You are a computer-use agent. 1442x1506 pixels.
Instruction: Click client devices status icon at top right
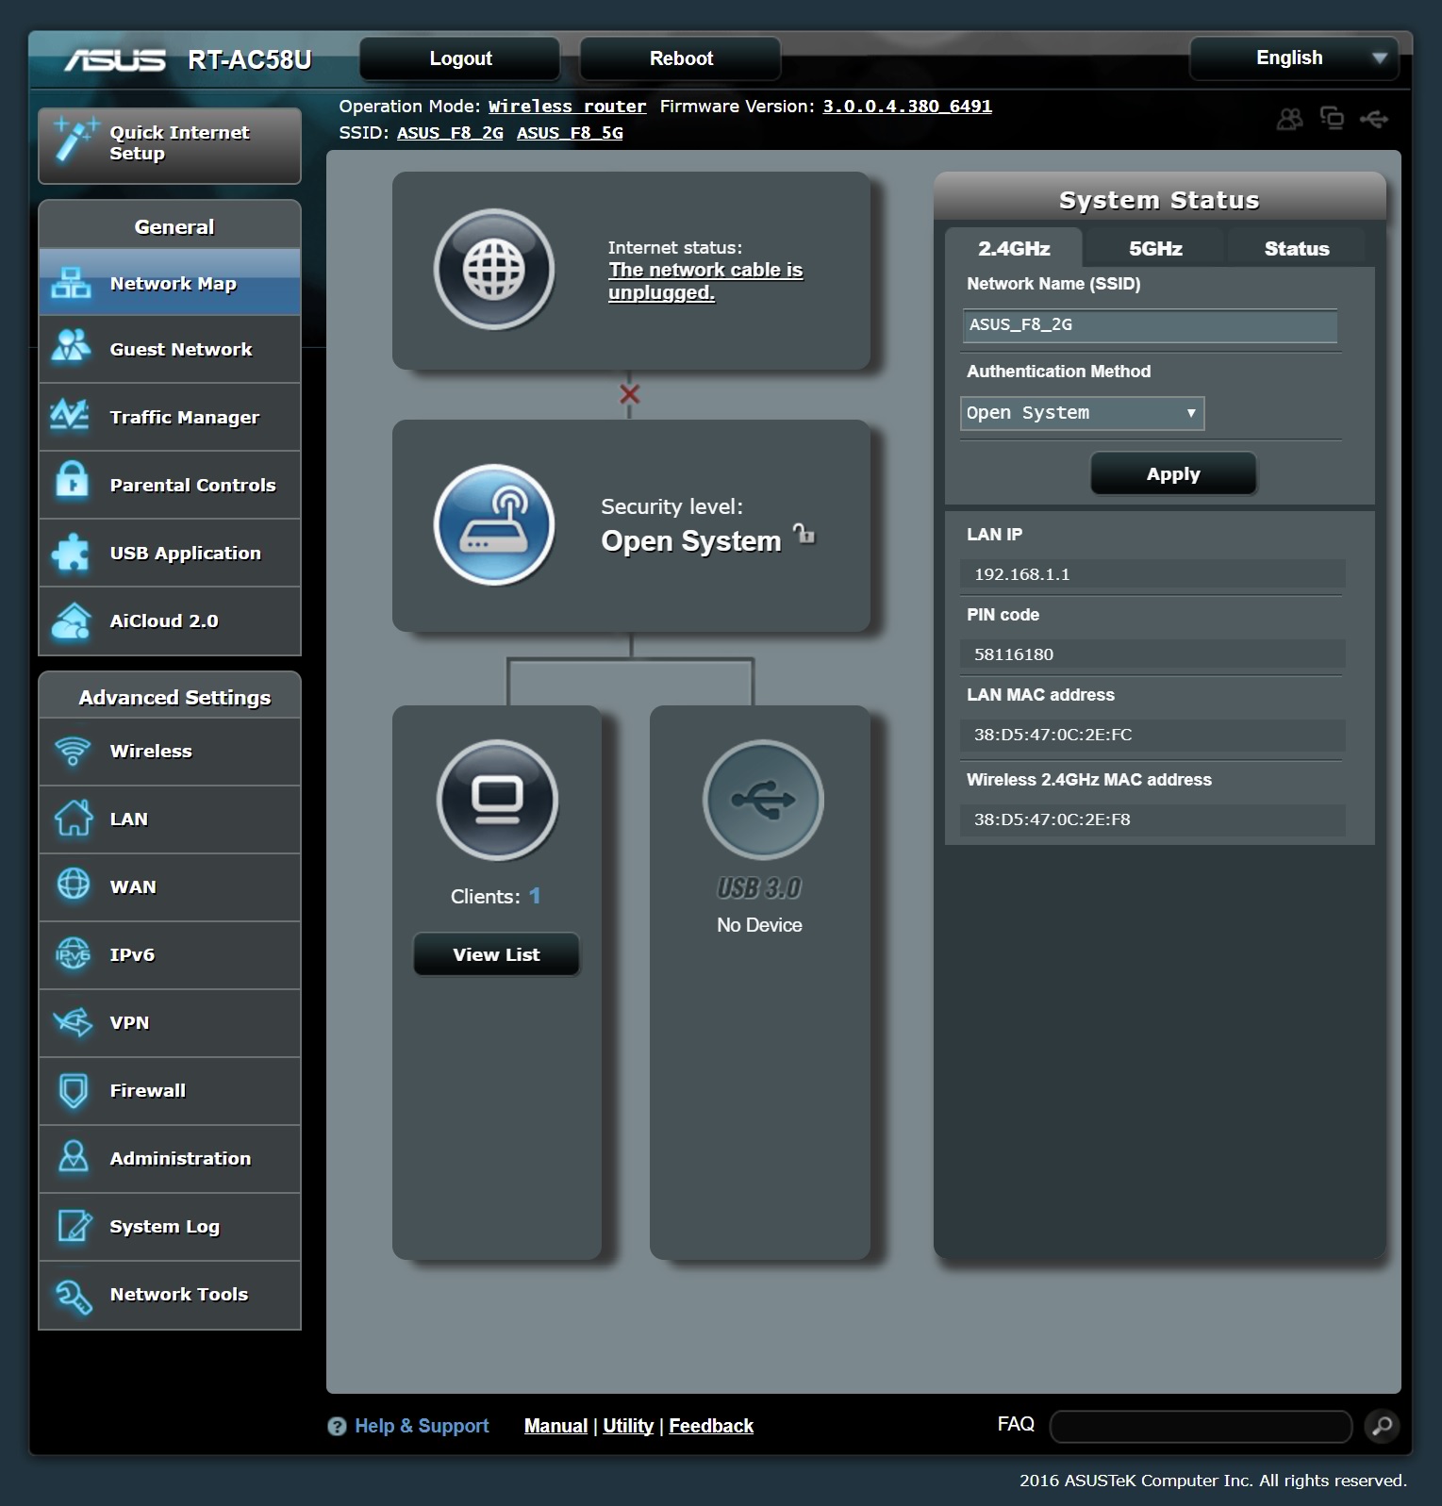1332,118
